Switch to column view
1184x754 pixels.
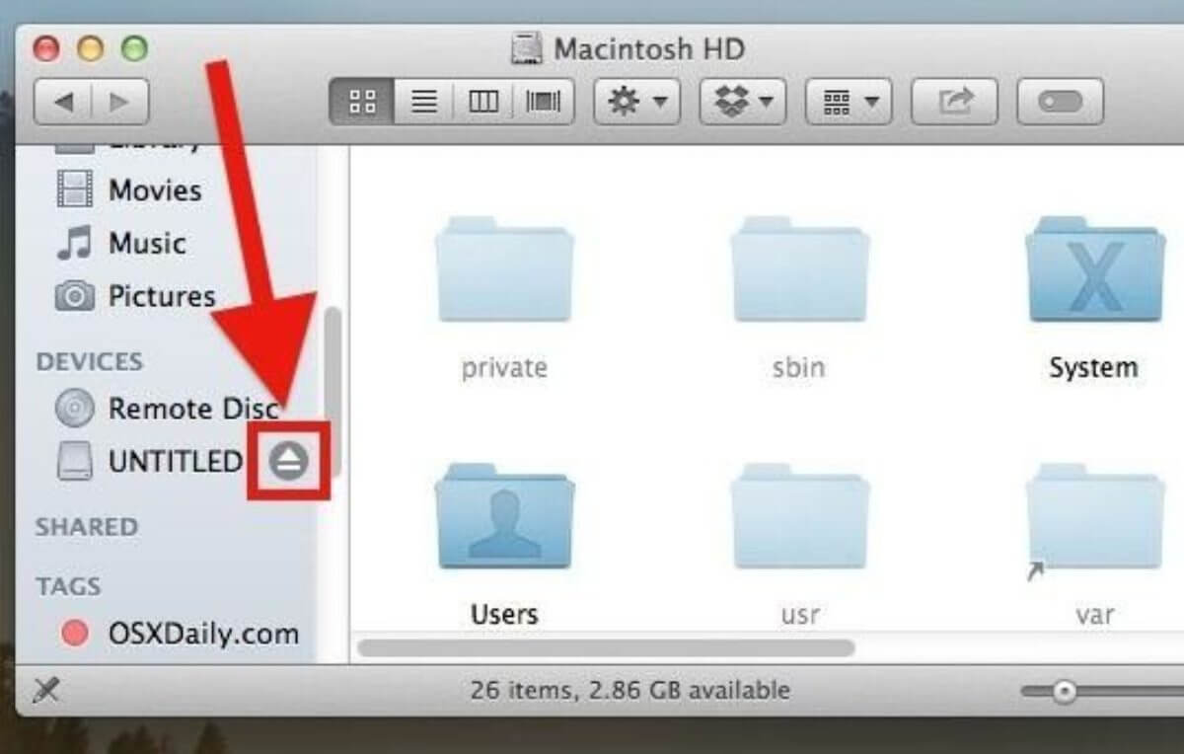coord(482,101)
